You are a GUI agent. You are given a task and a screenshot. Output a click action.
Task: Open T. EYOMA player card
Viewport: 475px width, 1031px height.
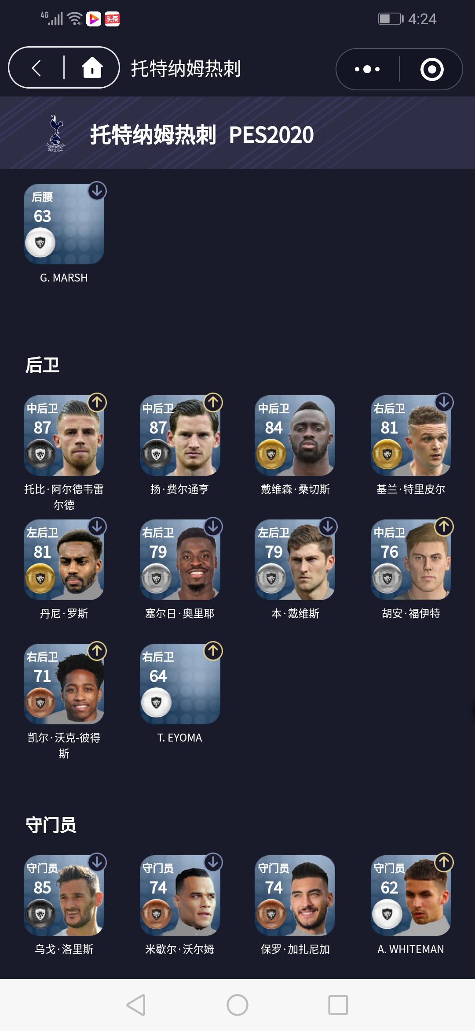point(180,684)
